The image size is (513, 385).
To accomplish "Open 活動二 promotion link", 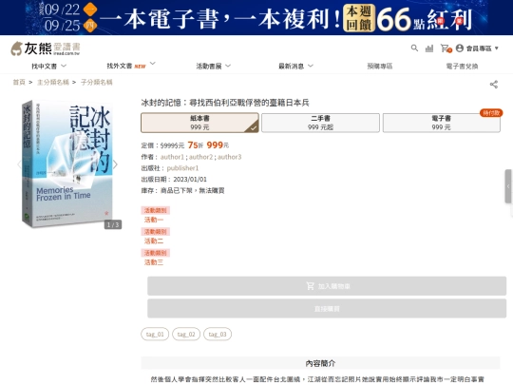I will click(154, 241).
